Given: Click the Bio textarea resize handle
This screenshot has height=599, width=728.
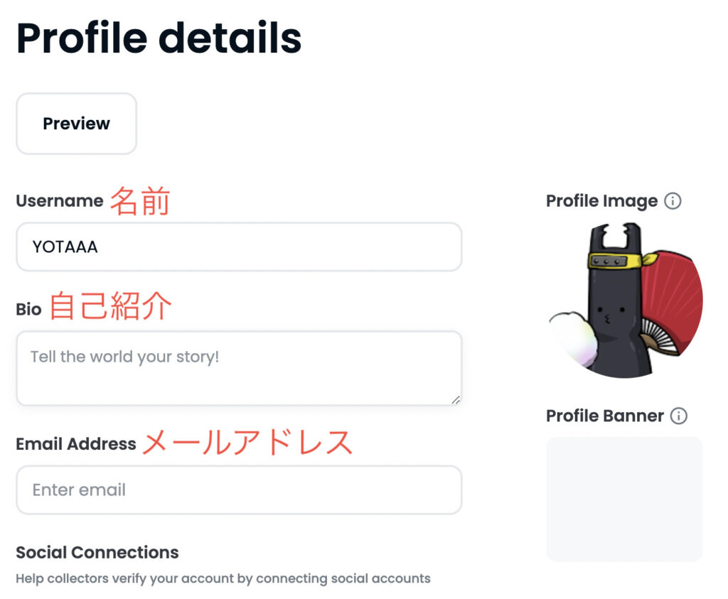Looking at the screenshot, I should pos(455,399).
